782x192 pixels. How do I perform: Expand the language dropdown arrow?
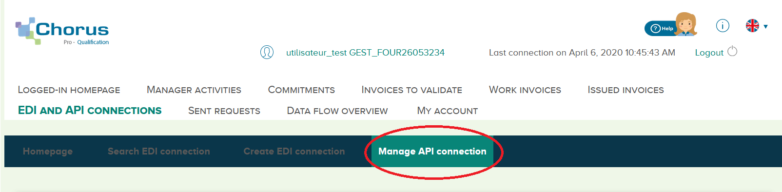click(x=766, y=26)
